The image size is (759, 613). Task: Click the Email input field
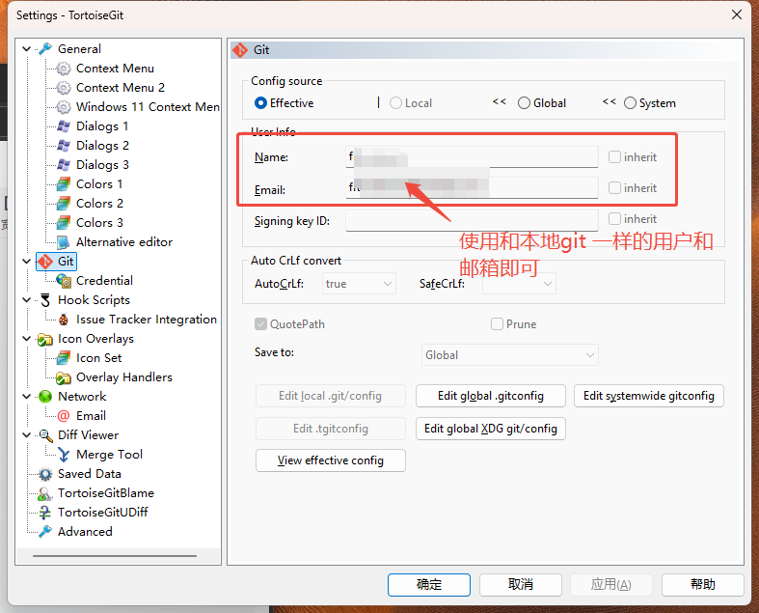point(472,188)
